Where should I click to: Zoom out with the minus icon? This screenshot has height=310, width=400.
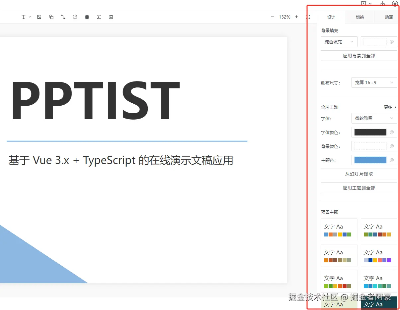tap(273, 17)
